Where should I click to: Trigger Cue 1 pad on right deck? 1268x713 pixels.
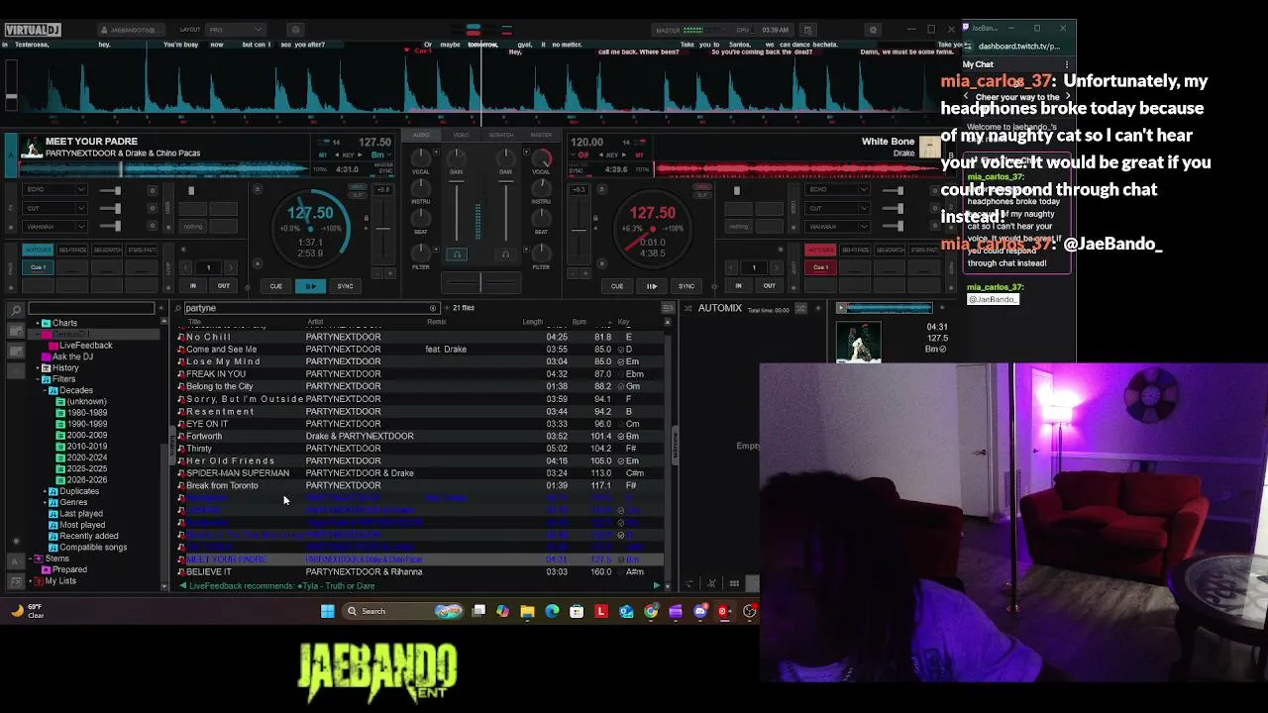click(820, 267)
